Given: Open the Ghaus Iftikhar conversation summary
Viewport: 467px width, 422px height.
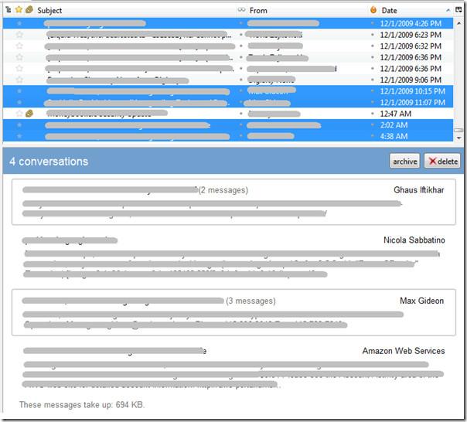Looking at the screenshot, I should pyautogui.click(x=233, y=202).
